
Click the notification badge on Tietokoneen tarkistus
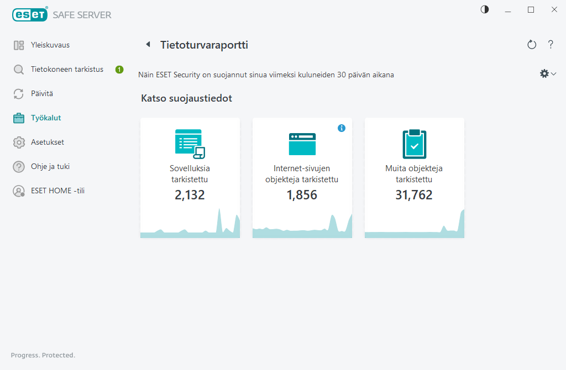pyautogui.click(x=119, y=69)
